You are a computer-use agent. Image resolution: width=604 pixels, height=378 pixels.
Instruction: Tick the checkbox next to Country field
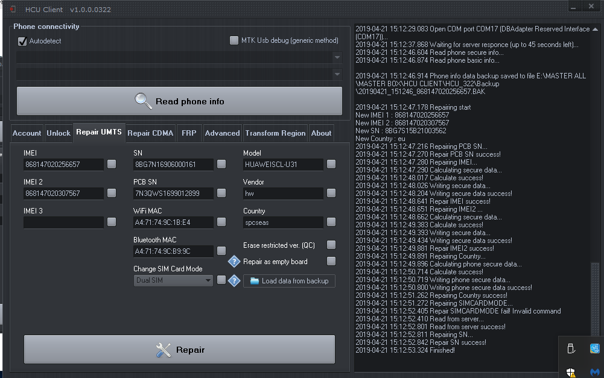click(331, 222)
